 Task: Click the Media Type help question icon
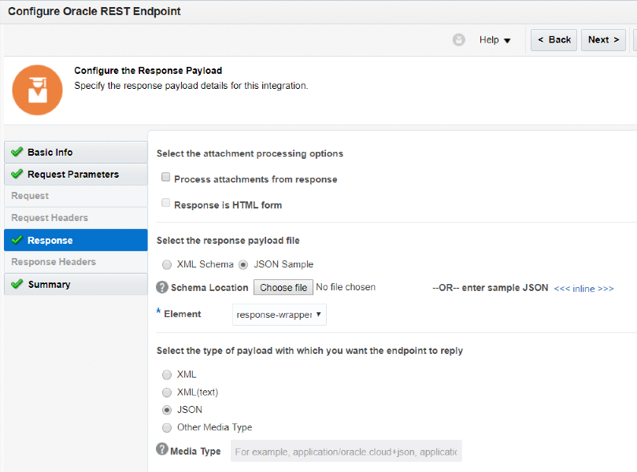click(162, 450)
